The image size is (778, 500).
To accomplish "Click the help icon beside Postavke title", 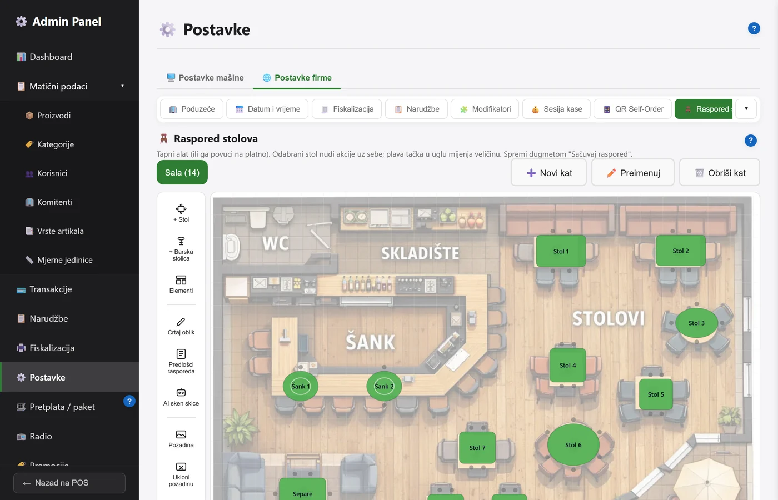I will 754,28.
